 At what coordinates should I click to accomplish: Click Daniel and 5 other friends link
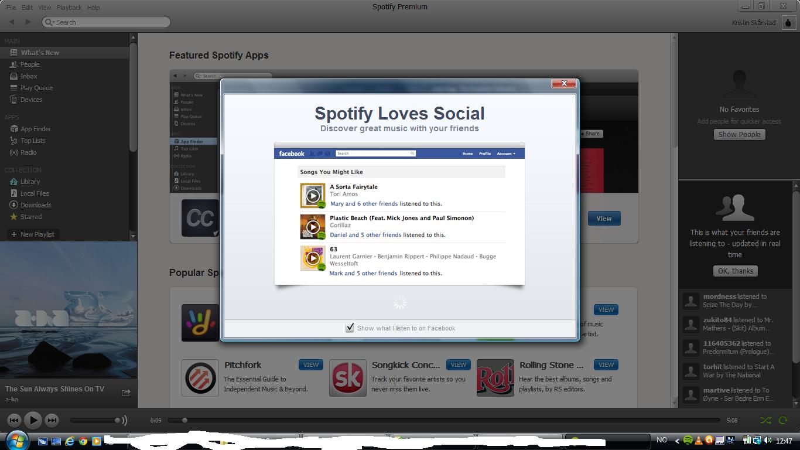click(365, 235)
